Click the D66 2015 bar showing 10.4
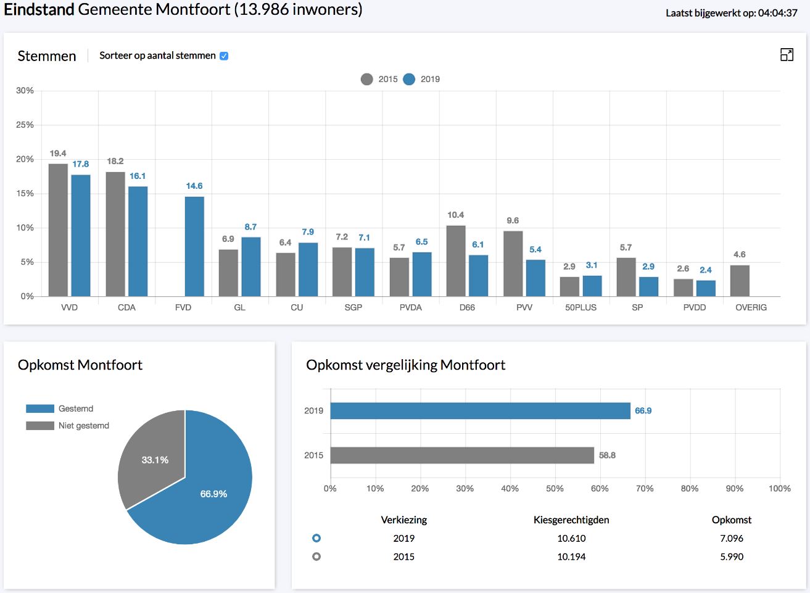 tap(456, 261)
